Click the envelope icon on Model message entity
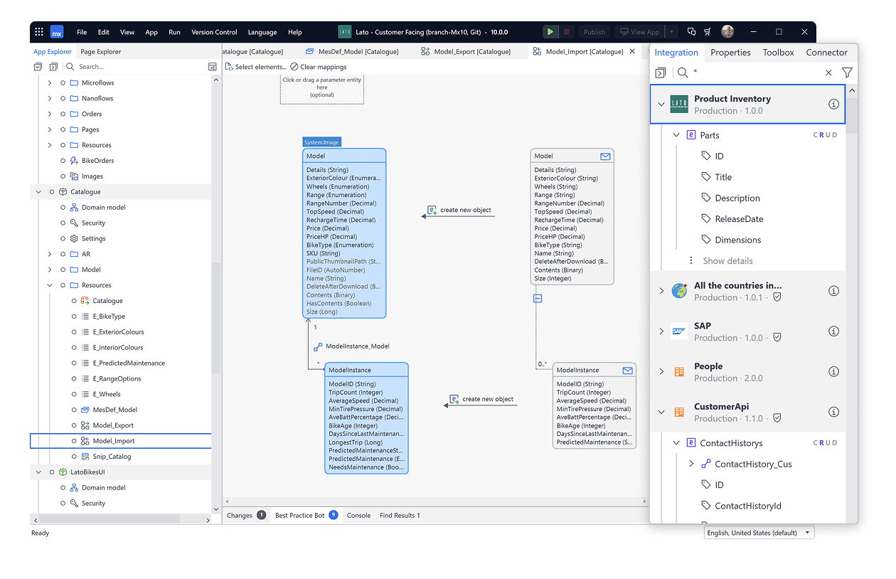 [x=605, y=156]
